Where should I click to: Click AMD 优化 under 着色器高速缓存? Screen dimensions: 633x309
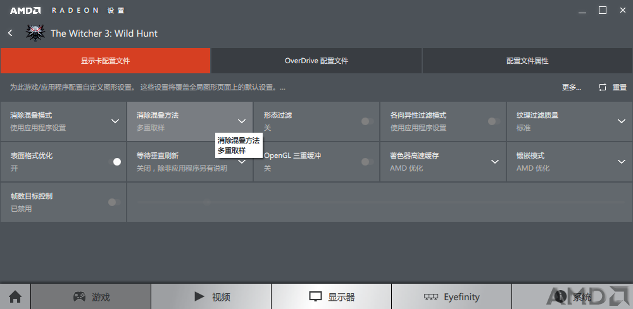coord(406,168)
